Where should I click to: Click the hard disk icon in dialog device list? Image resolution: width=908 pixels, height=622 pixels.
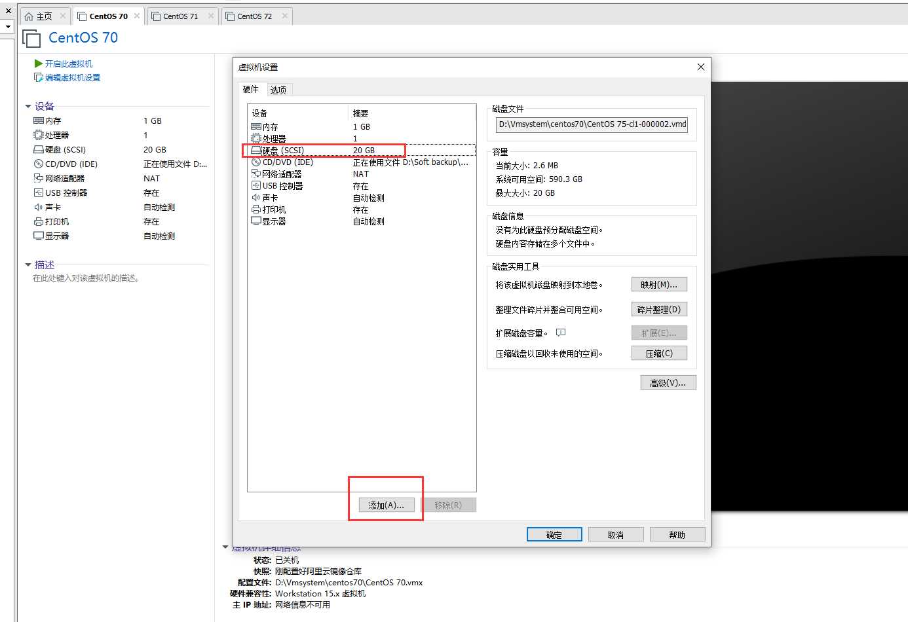256,150
